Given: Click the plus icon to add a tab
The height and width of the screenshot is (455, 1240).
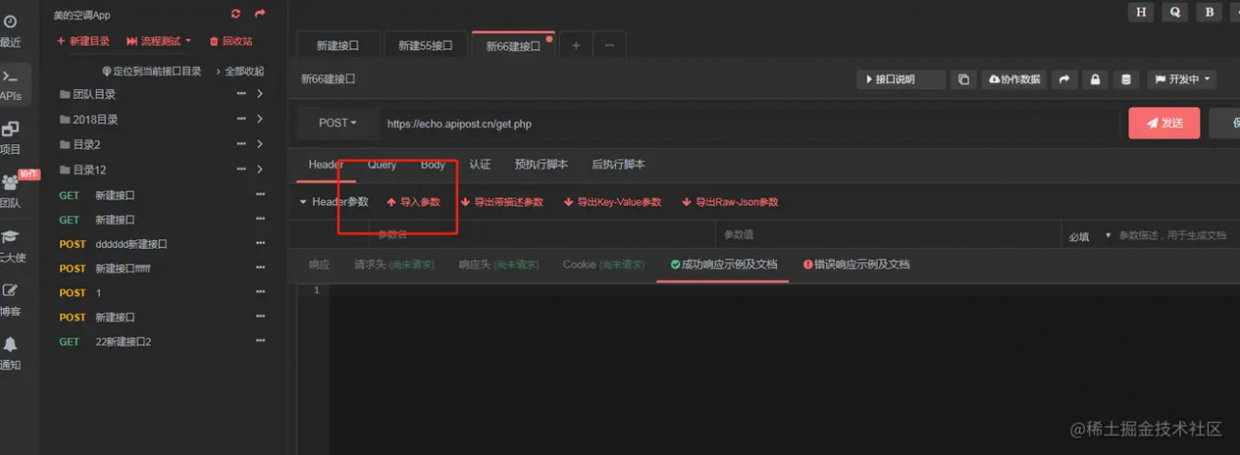Looking at the screenshot, I should point(575,45).
